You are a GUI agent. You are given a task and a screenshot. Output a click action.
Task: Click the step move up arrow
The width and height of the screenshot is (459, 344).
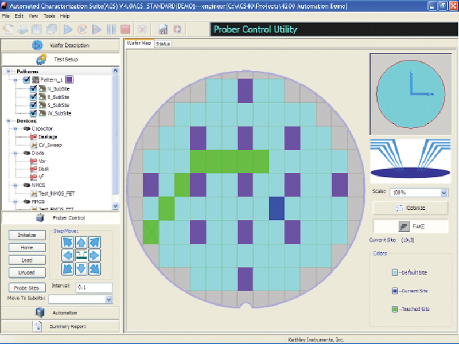click(x=81, y=243)
